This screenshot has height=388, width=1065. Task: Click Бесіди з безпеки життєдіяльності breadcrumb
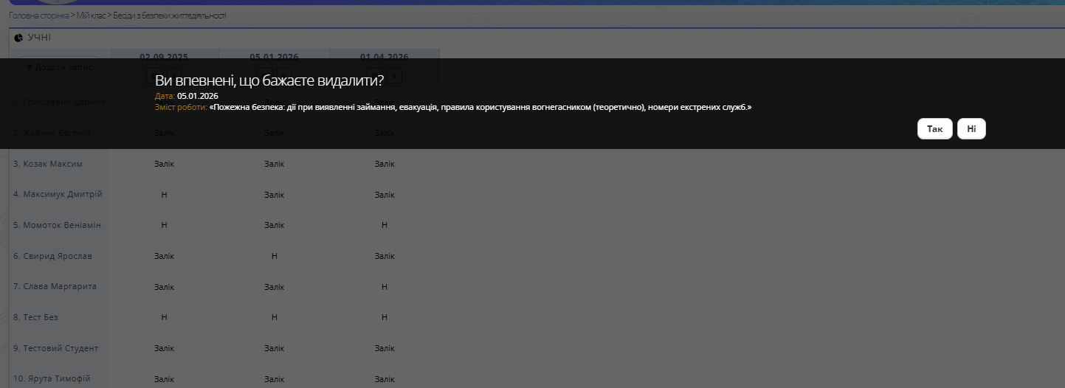pos(170,15)
